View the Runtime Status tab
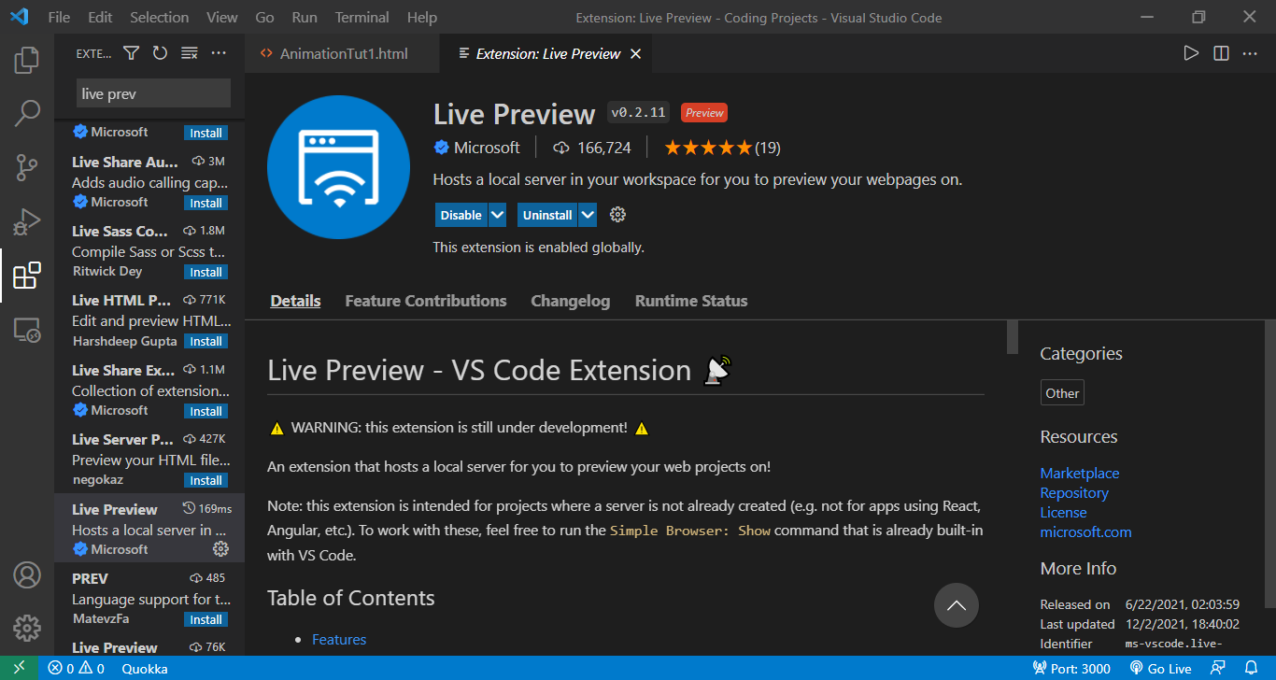The image size is (1276, 680). (x=691, y=301)
